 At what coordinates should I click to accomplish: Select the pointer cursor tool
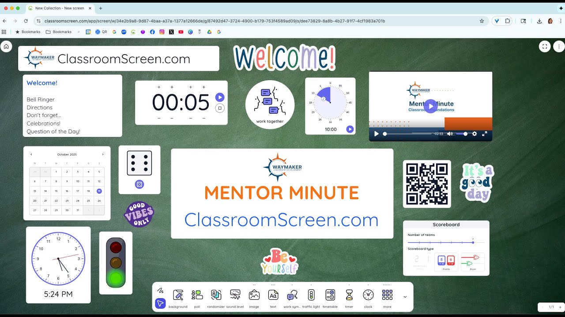click(160, 303)
